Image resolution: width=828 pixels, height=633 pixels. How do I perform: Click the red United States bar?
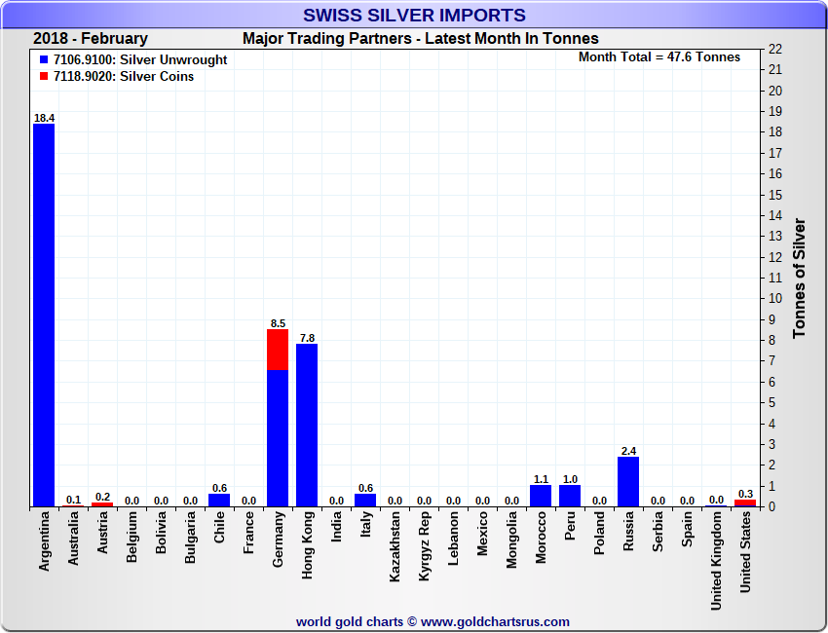pos(745,503)
